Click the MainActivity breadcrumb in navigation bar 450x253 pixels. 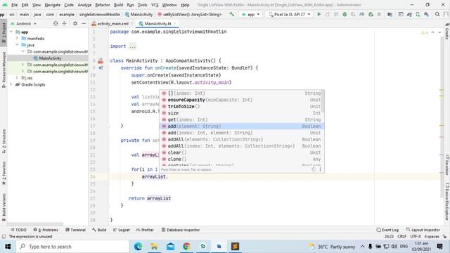pyautogui.click(x=139, y=14)
